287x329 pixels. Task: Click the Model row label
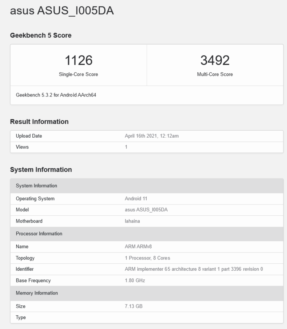pos(22,210)
